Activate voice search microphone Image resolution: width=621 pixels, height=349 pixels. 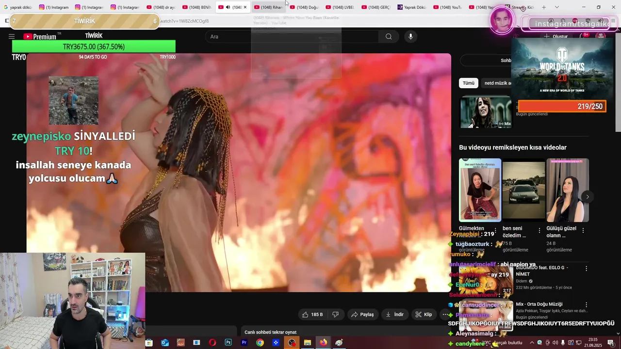pyautogui.click(x=410, y=36)
